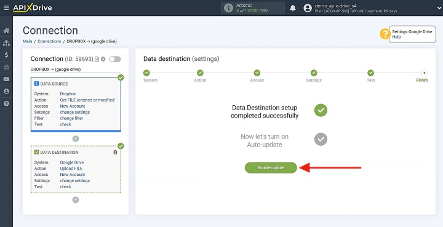Image resolution: width=443 pixels, height=227 pixels.
Task: Open Get FILE (created or modified) action
Action: coord(87,100)
